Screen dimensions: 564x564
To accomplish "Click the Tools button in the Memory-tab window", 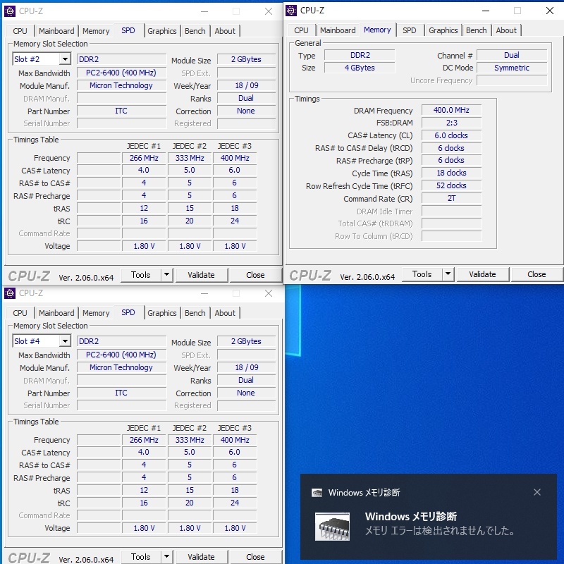I will click(422, 274).
